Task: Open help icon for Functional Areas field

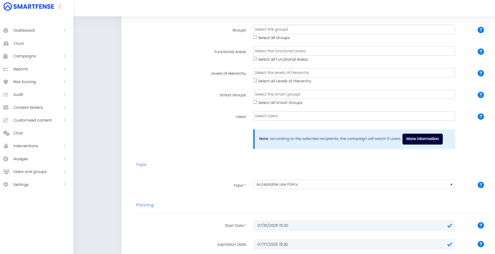Action: point(480,52)
